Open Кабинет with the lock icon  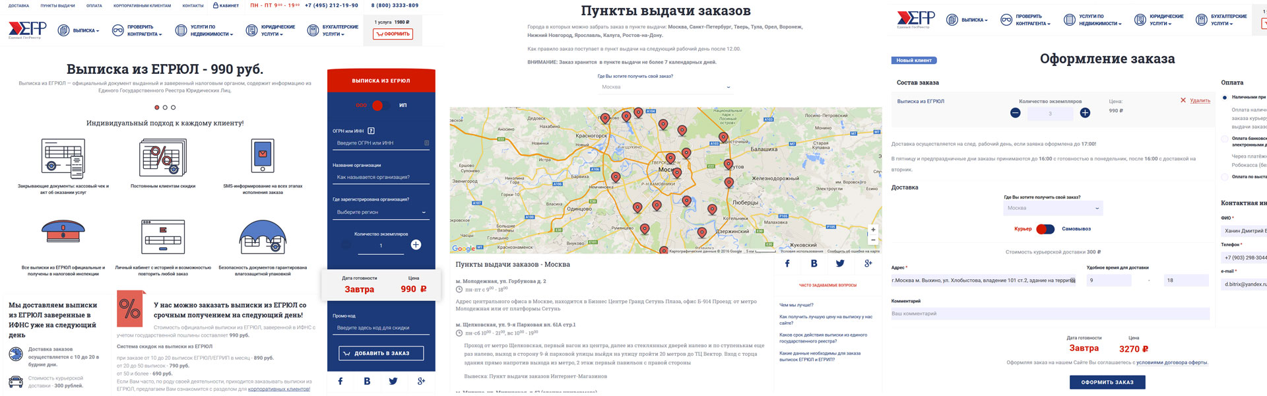coord(226,5)
